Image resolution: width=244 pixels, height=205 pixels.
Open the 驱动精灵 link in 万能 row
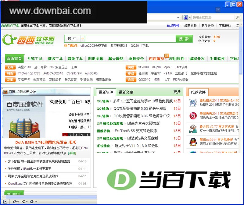[39, 80]
